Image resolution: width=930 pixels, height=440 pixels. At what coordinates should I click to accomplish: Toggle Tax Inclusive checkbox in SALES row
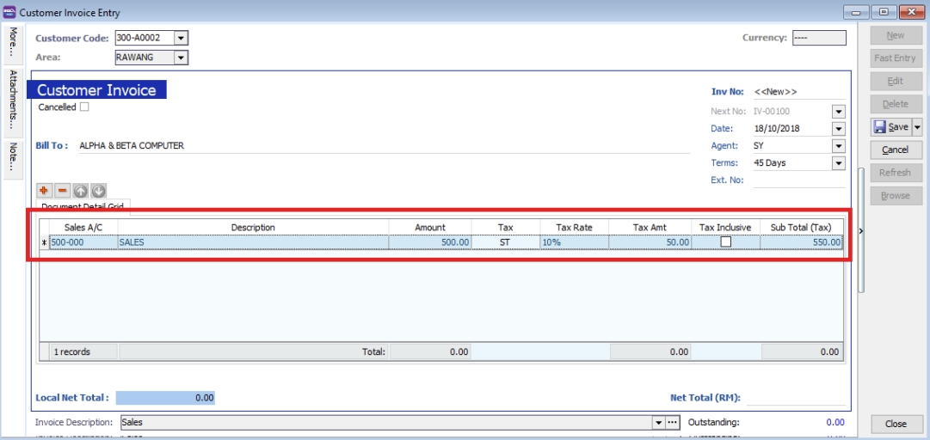coord(725,242)
